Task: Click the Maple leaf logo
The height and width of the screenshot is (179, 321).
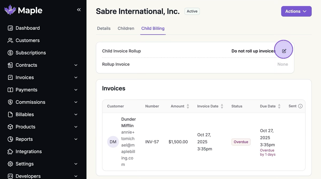Action: click(10, 10)
